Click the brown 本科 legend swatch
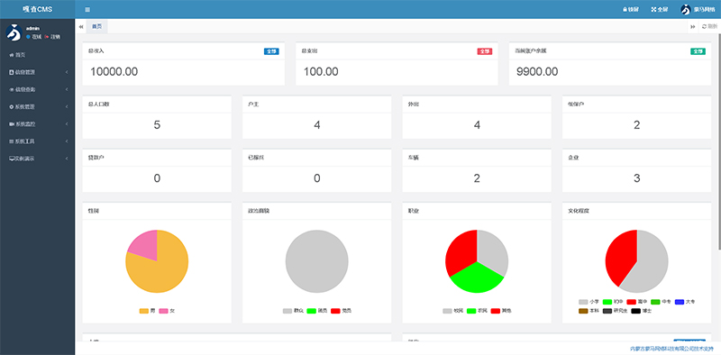 [583, 312]
